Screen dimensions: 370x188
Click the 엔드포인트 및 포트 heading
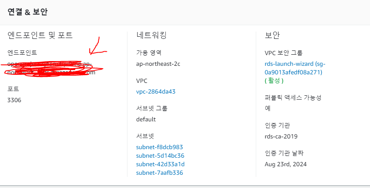(40, 35)
